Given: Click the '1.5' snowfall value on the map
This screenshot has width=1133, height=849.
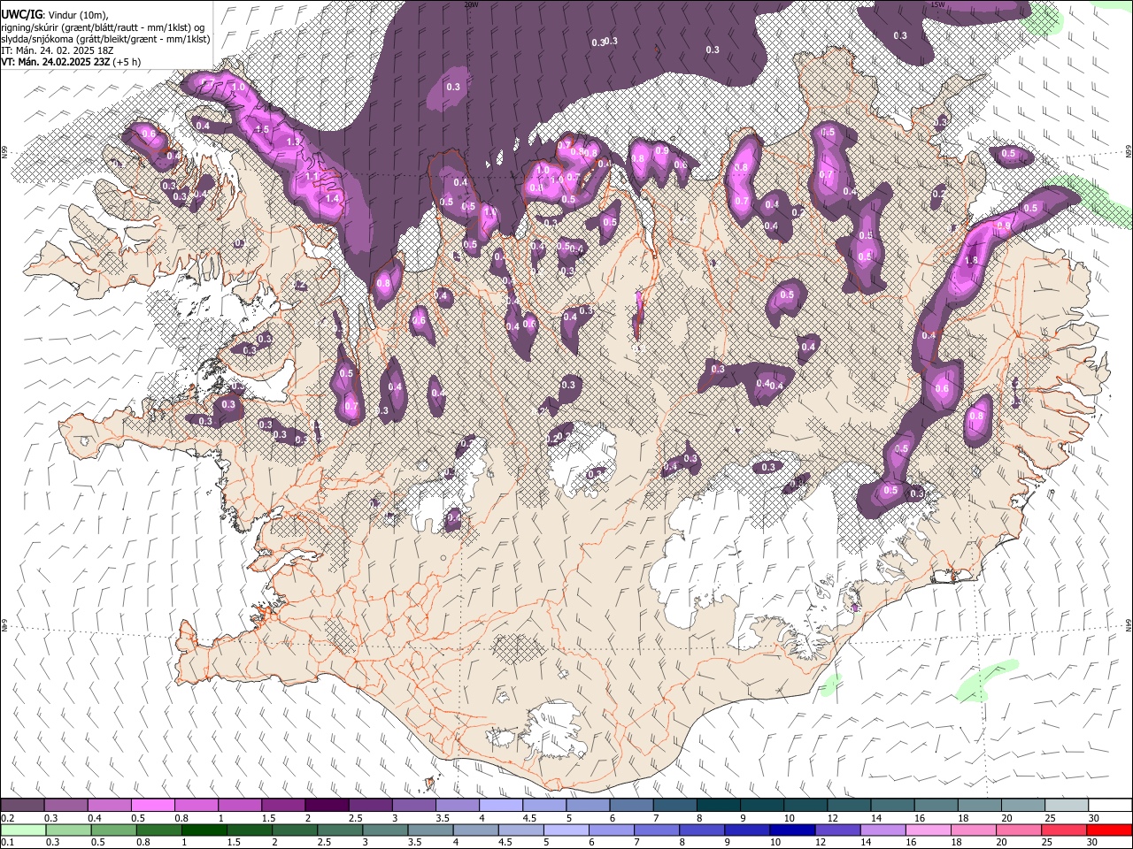Looking at the screenshot, I should coord(262,129).
